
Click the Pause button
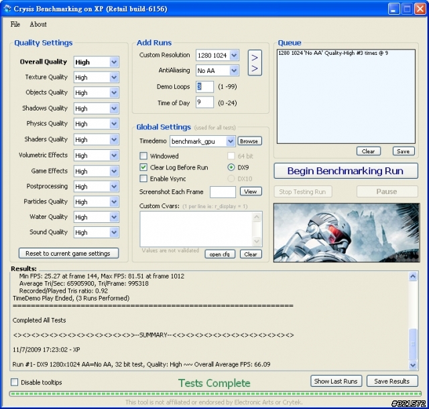point(387,191)
